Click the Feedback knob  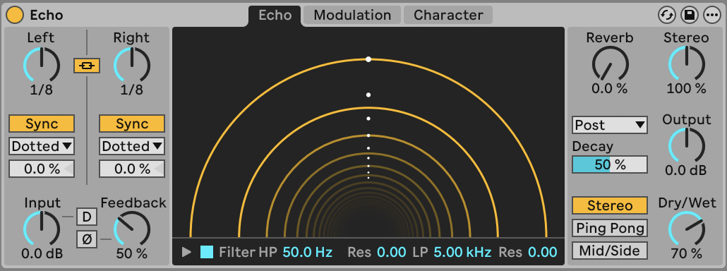[132, 229]
